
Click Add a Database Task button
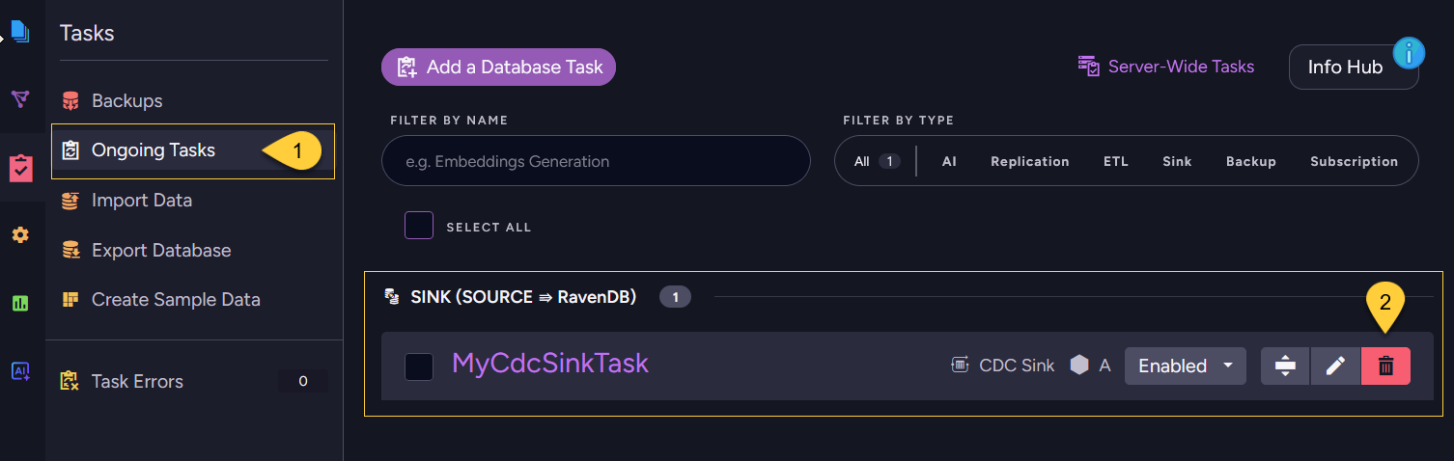498,68
